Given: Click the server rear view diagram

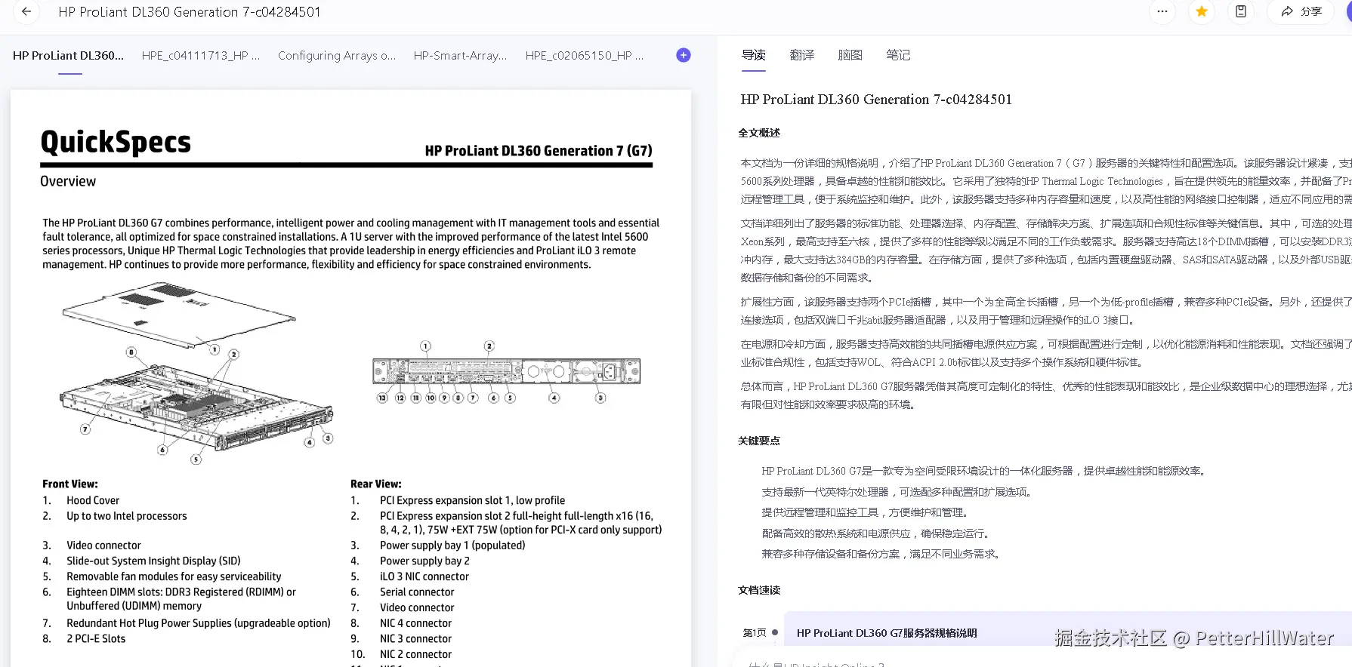Looking at the screenshot, I should tap(506, 372).
